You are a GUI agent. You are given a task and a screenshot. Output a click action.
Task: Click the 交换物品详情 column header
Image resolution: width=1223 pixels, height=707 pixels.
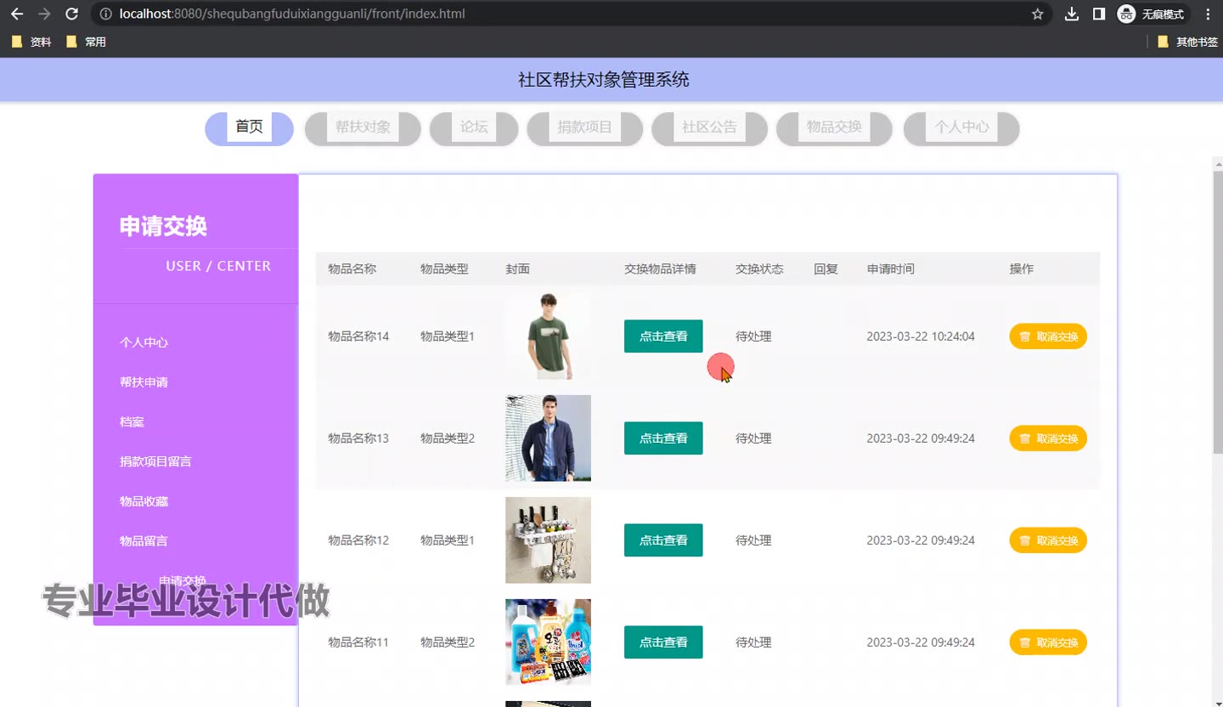pos(660,269)
